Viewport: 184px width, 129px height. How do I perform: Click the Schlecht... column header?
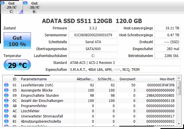point(106,79)
